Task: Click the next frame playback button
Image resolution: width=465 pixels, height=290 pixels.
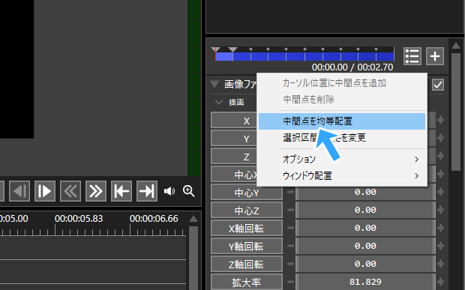Action: (45, 191)
